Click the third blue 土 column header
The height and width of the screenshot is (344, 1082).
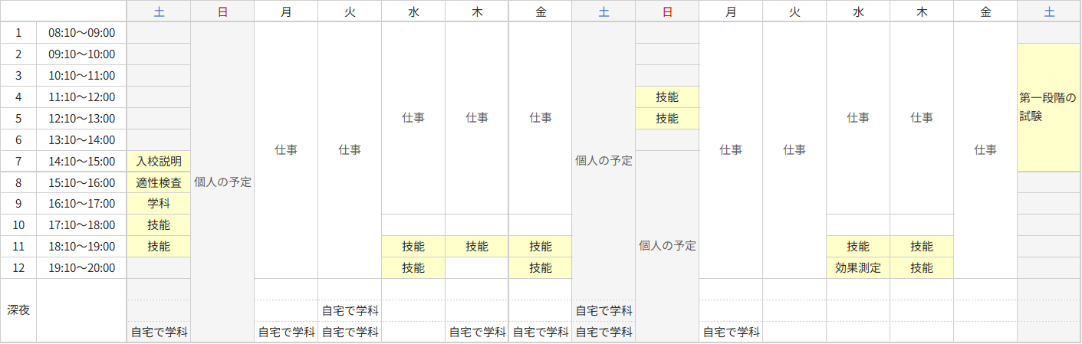1048,11
